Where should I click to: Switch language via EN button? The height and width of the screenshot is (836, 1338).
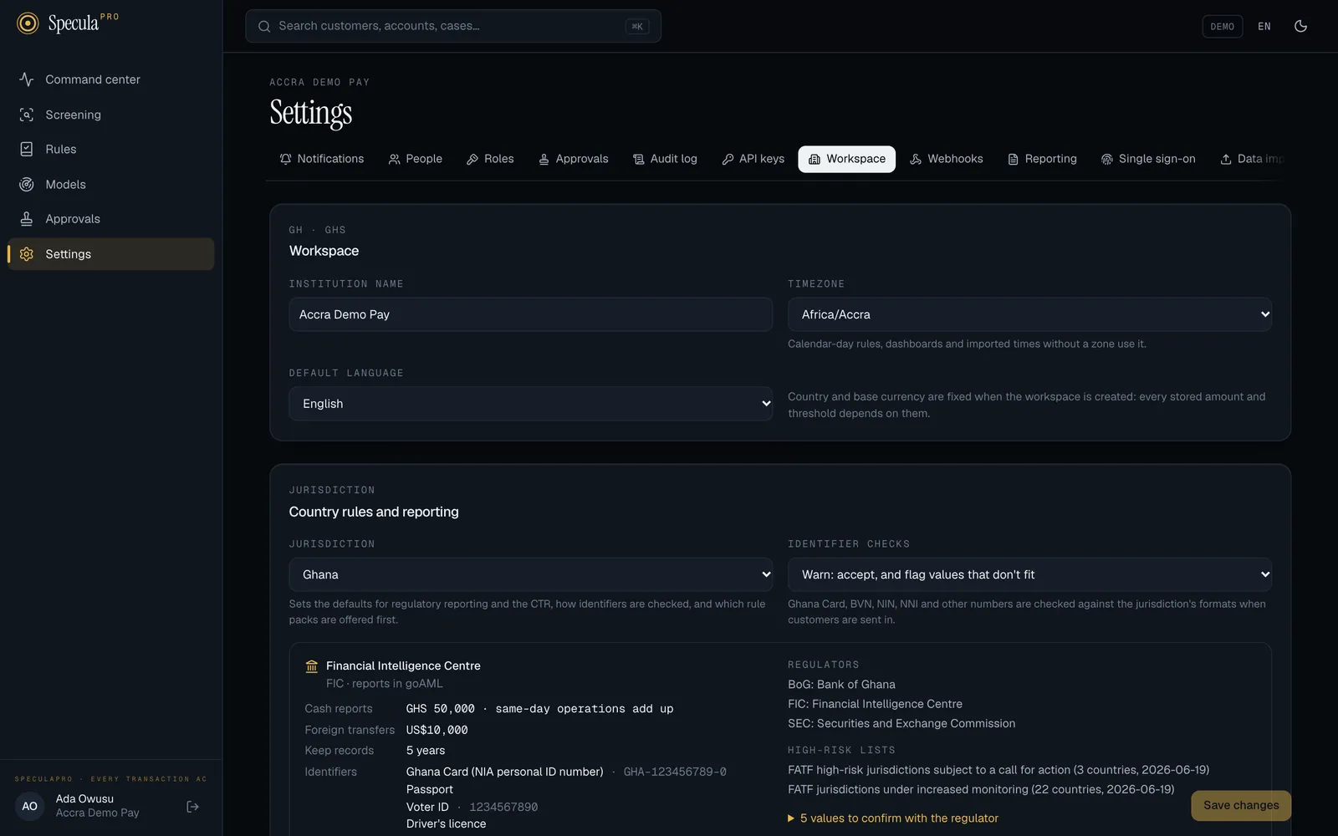(x=1264, y=27)
